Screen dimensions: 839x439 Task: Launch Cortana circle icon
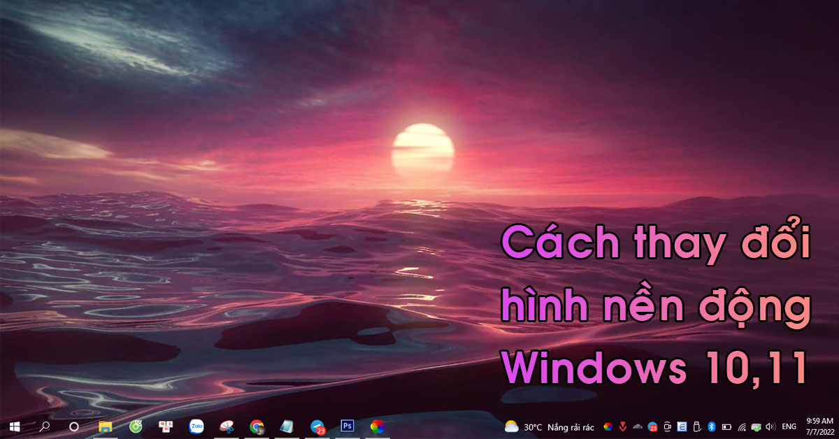coord(74,426)
